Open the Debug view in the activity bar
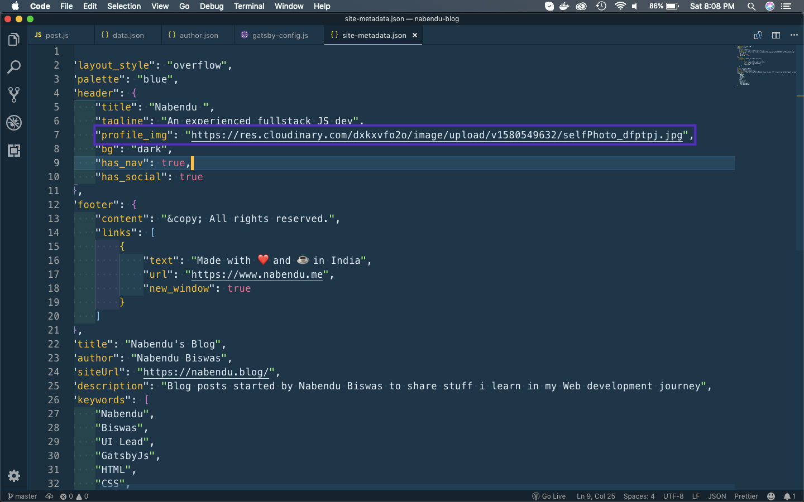Viewport: 804px width, 502px height. pos(14,123)
